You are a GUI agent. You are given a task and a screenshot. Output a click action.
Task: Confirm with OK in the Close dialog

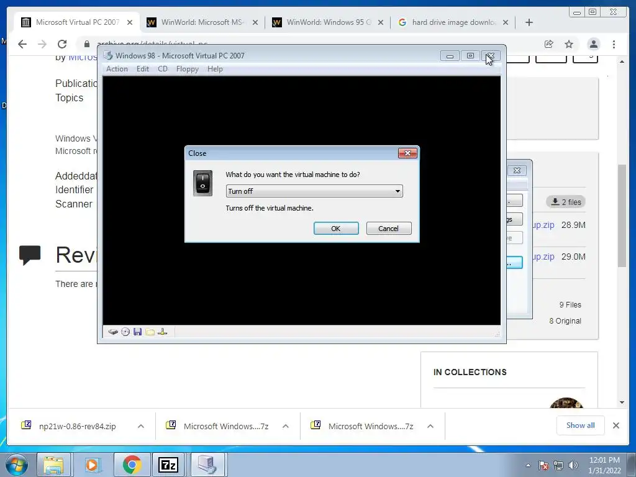point(336,229)
